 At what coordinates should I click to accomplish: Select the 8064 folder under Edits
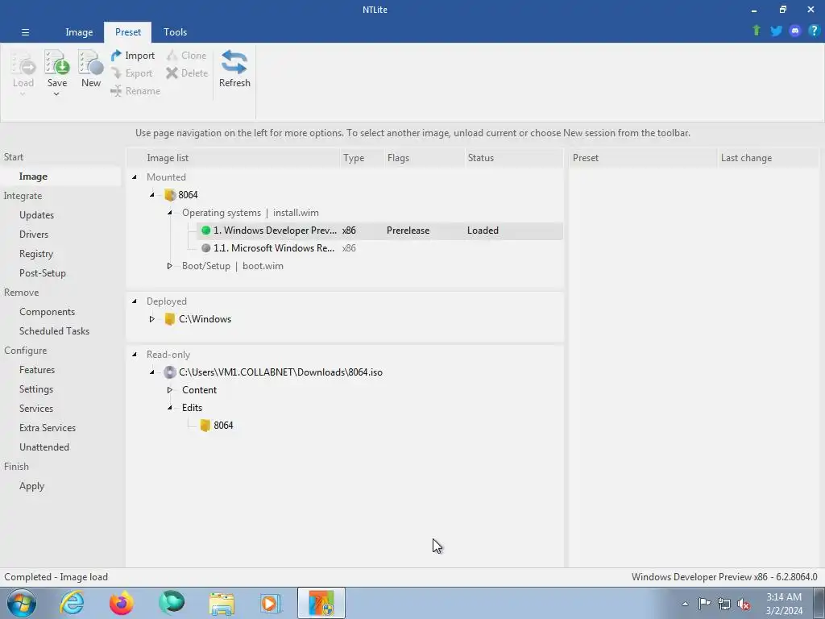(x=216, y=426)
